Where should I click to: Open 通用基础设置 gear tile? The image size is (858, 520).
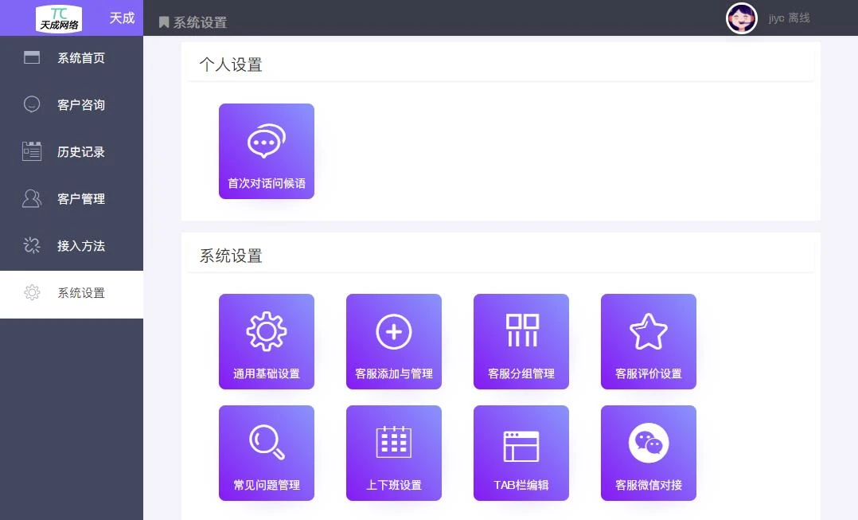point(266,342)
